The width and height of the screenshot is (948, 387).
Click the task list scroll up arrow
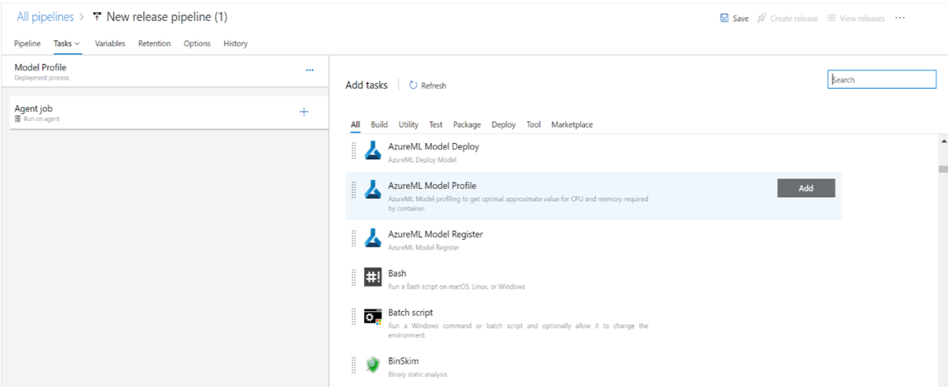943,141
